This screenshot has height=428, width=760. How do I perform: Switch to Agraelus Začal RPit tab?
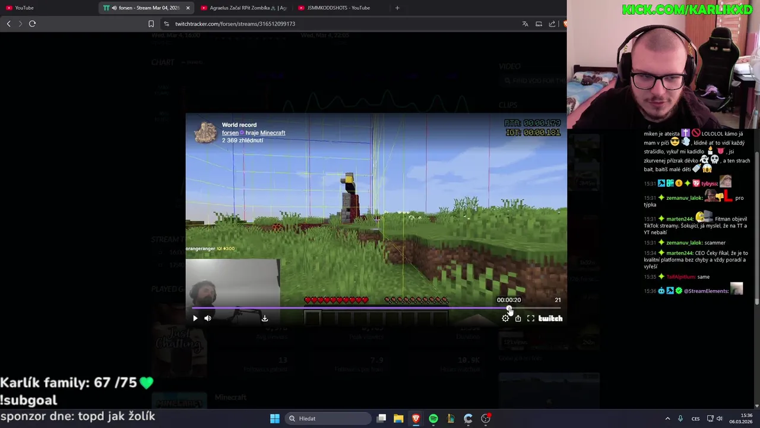coord(243,8)
